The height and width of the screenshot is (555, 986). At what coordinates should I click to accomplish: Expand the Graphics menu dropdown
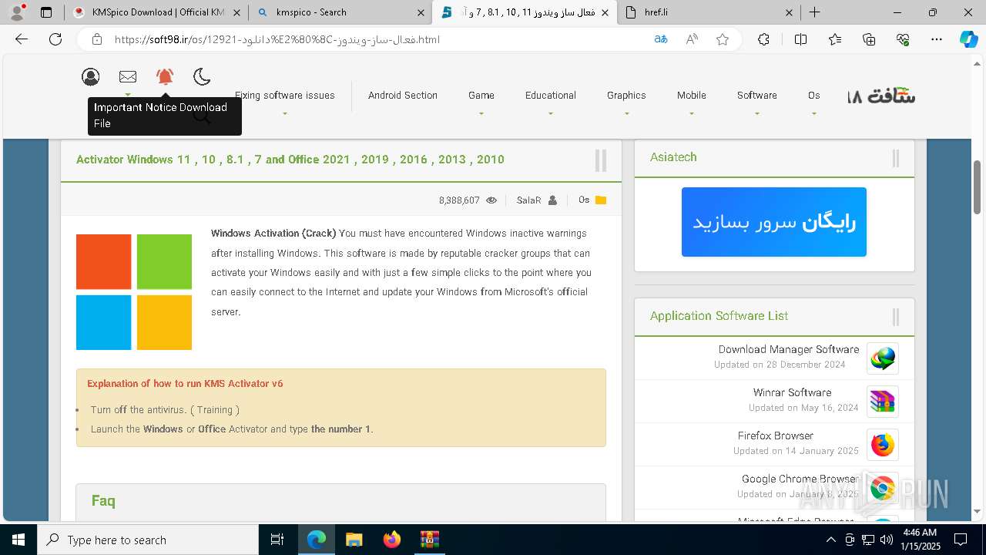point(627,114)
